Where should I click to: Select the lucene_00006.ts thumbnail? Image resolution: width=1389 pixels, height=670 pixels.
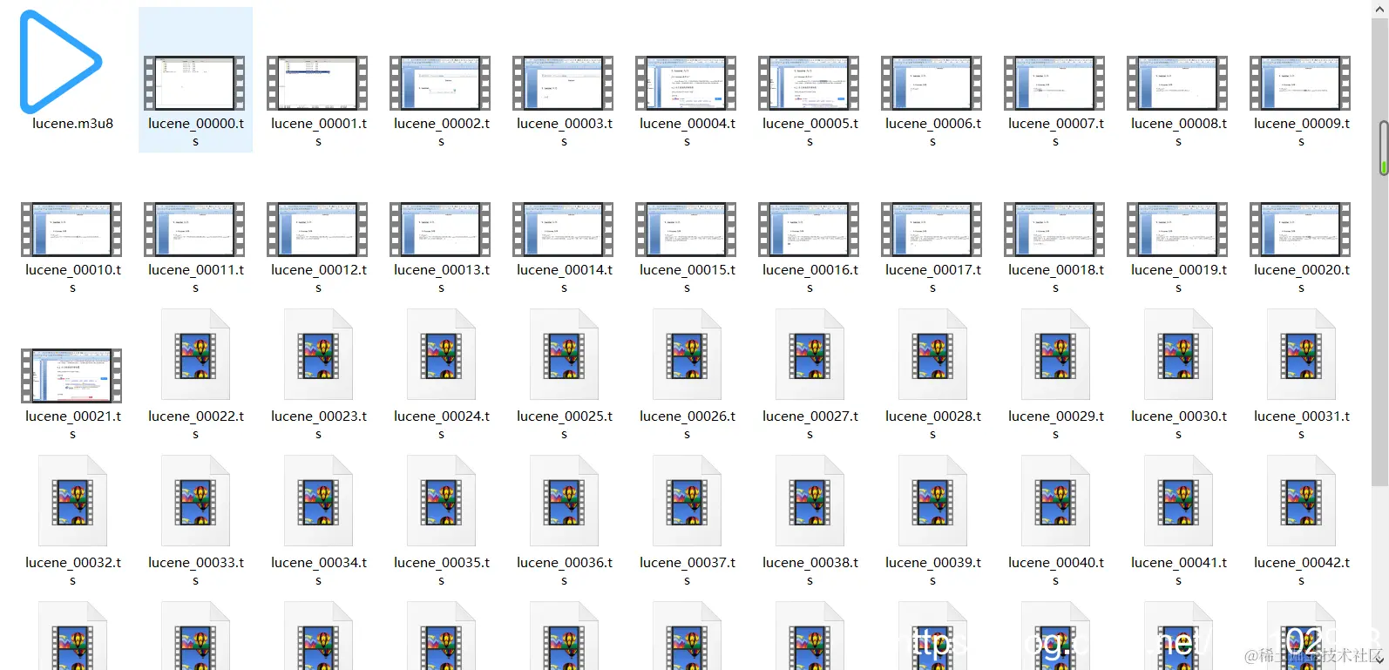pos(932,84)
